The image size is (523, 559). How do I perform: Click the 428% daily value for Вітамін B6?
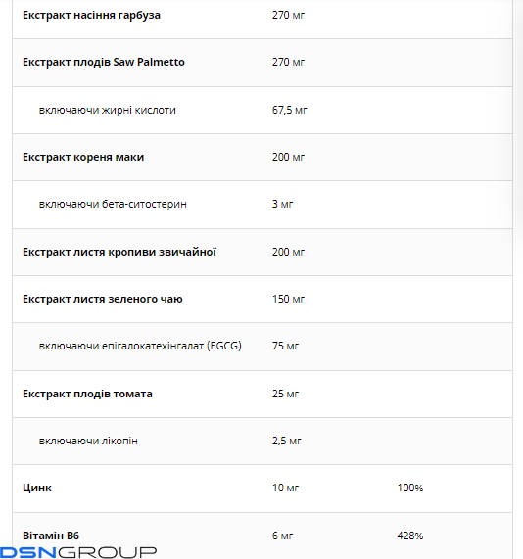[410, 536]
